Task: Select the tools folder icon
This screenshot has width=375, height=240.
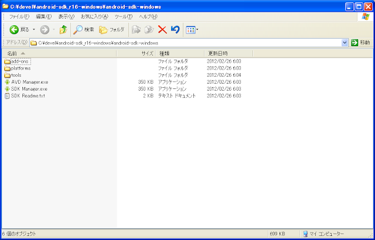Action: (7, 76)
